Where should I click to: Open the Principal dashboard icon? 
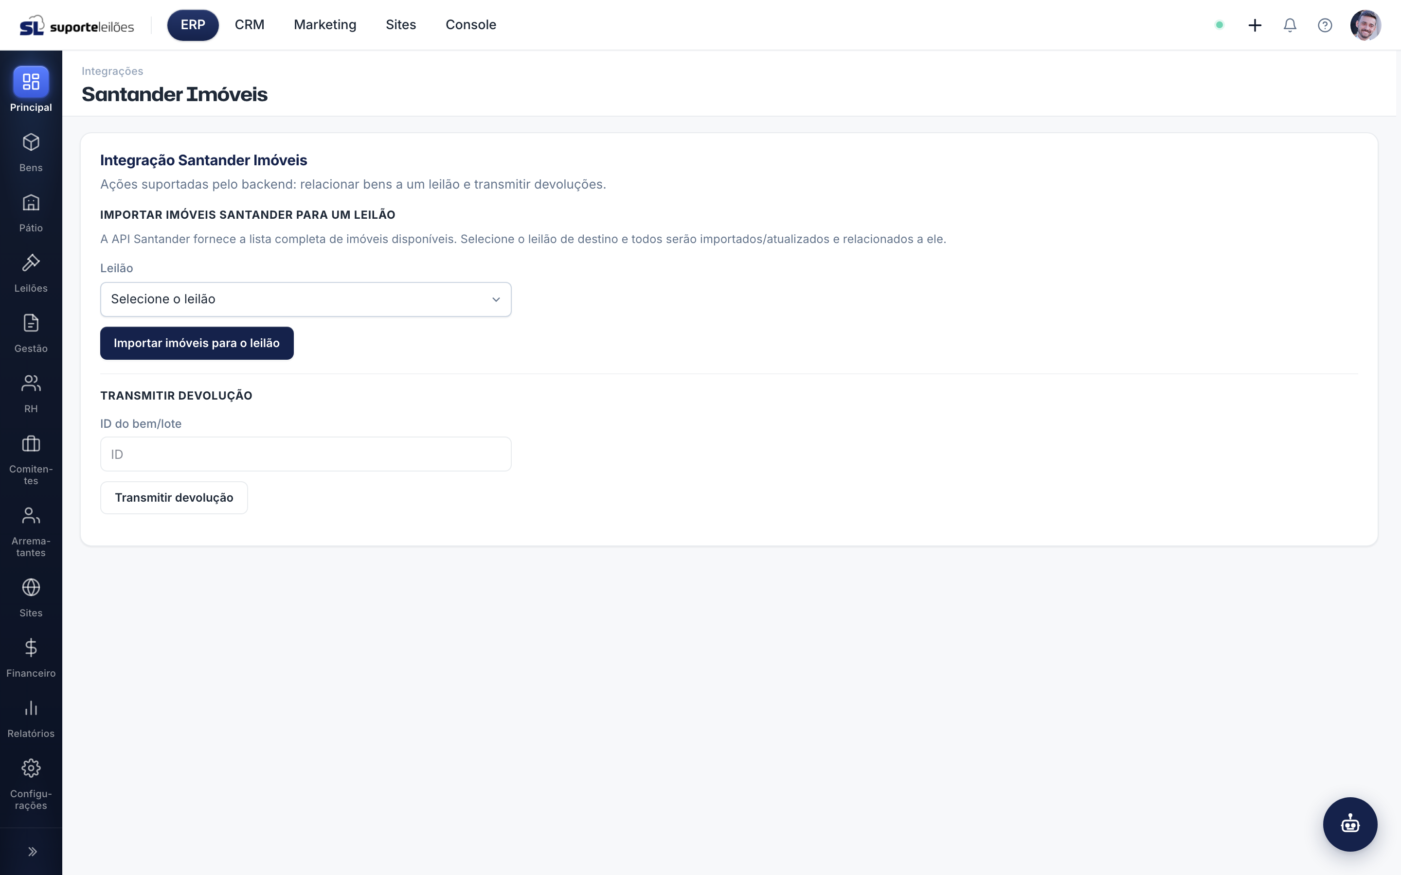tap(31, 82)
